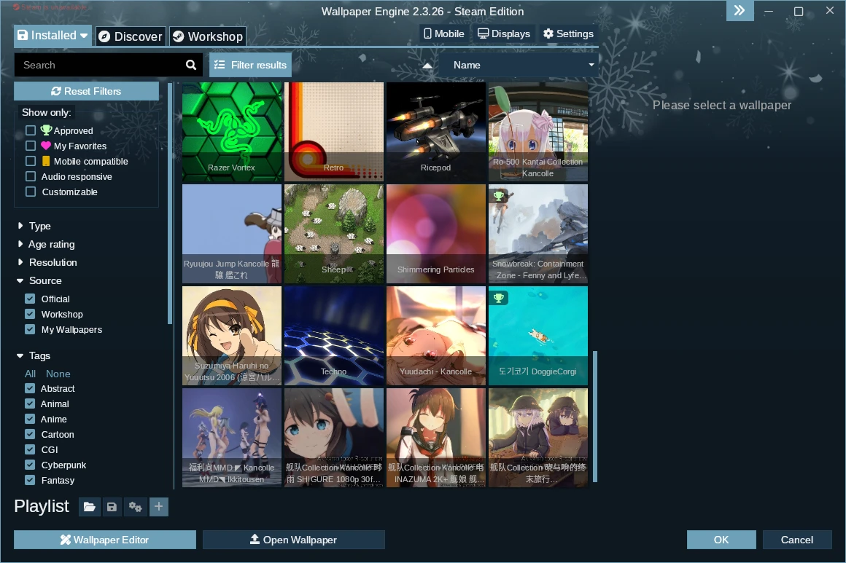Image resolution: width=846 pixels, height=563 pixels.
Task: Select the INAZUMA 2K+ wallpaper
Action: tap(436, 438)
